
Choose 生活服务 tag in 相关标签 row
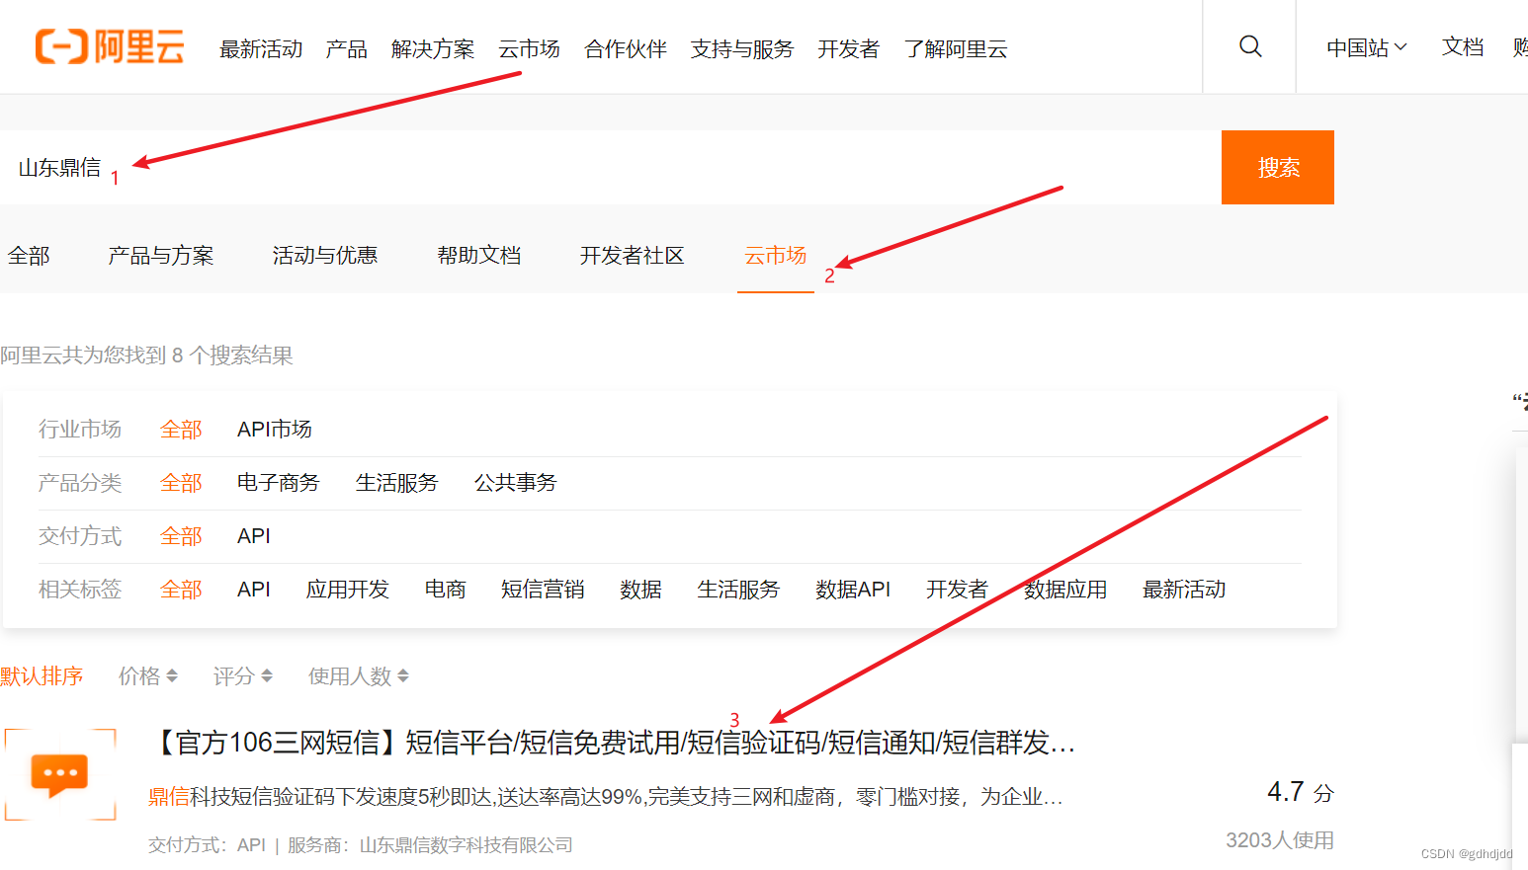(x=738, y=590)
